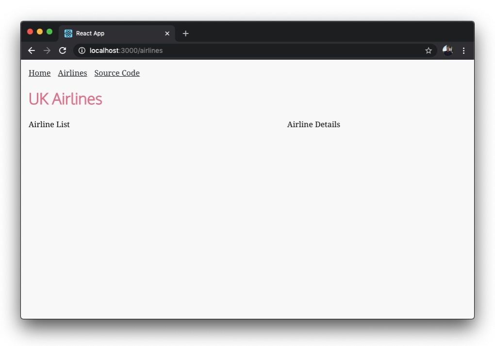This screenshot has width=495, height=346.
Task: Open the Home link
Action: 39,73
